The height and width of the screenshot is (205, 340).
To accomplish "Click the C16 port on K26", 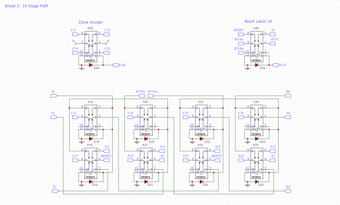I will 106,53.
